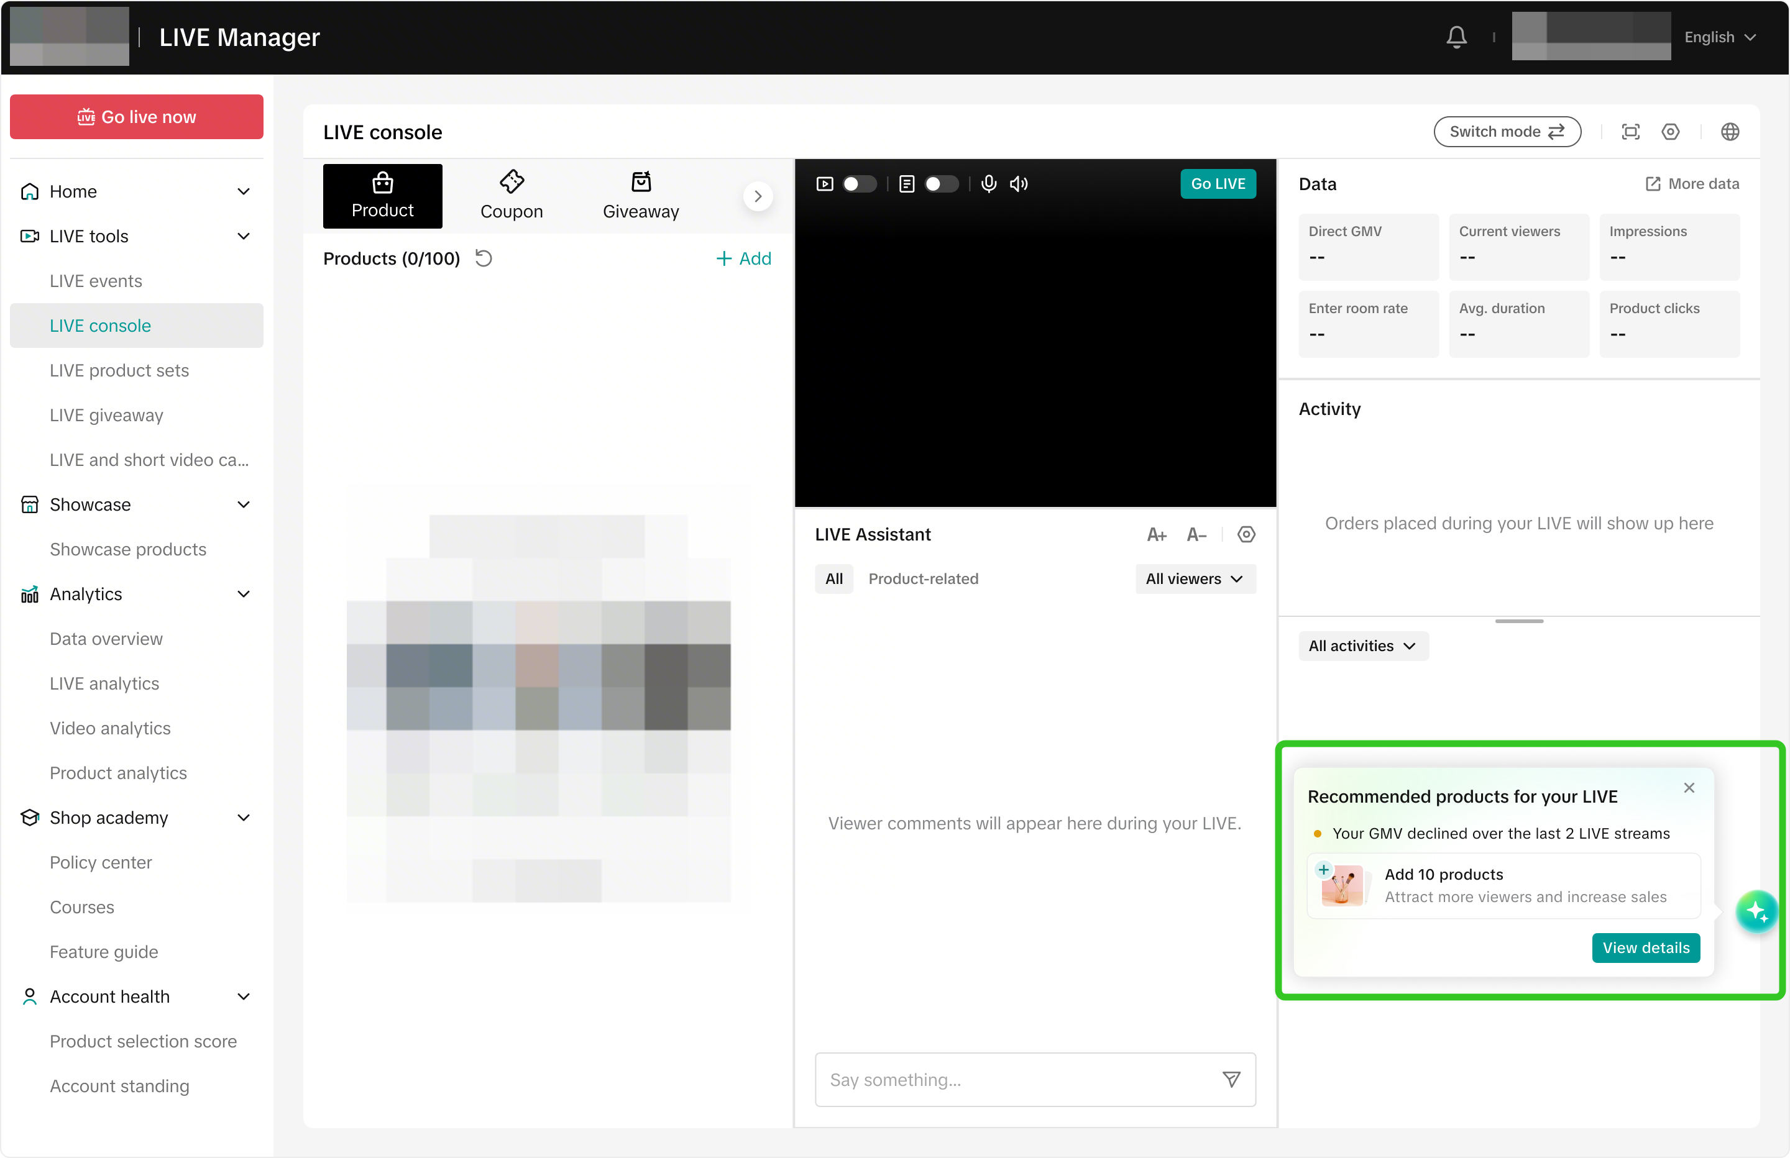This screenshot has height=1158, width=1790.
Task: Toggle the script/notes switch
Action: pyautogui.click(x=941, y=183)
